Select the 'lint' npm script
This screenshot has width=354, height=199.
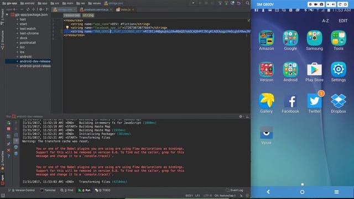pyautogui.click(x=22, y=48)
